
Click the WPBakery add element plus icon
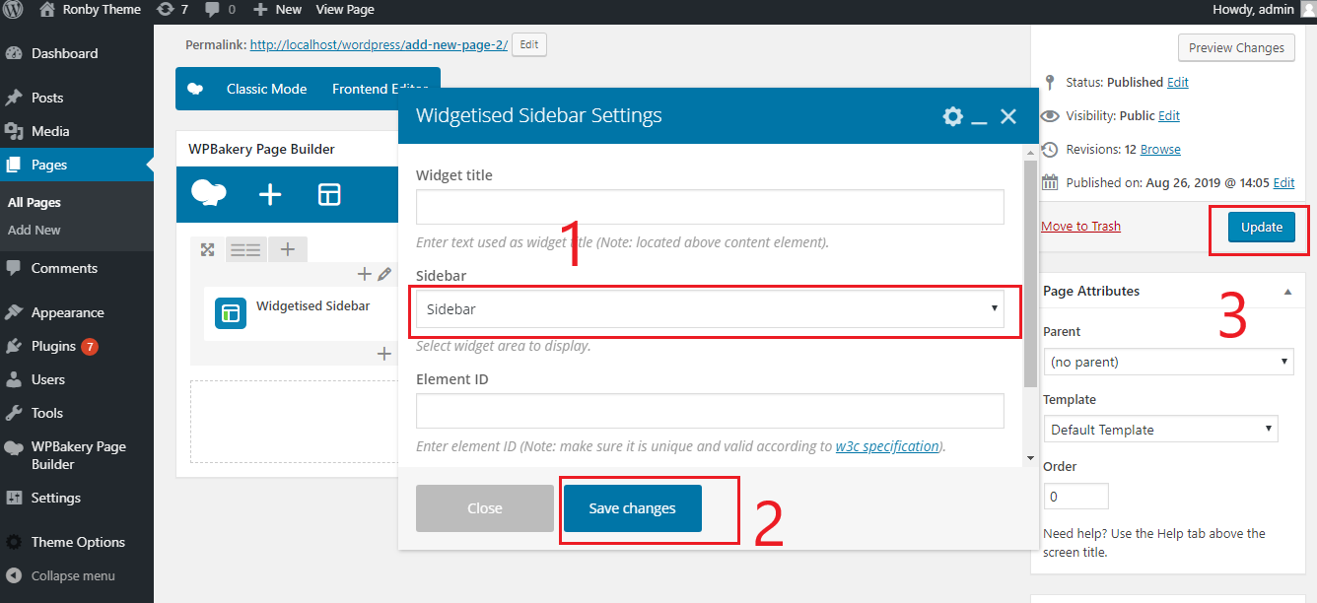[270, 194]
